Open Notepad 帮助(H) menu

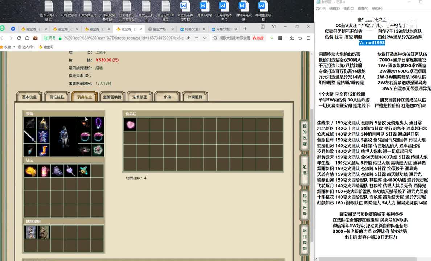(x=377, y=8)
